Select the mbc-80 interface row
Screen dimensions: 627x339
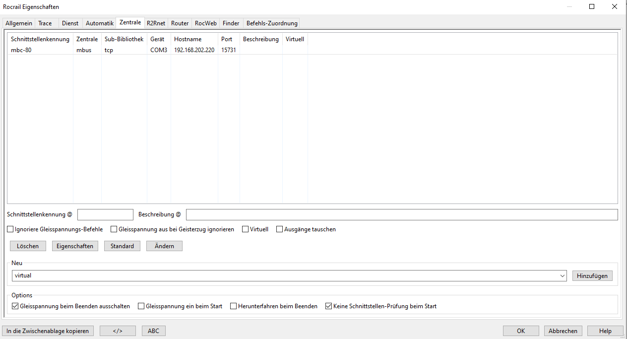pyautogui.click(x=313, y=50)
